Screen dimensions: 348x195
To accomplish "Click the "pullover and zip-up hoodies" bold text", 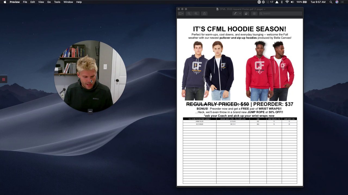I will point(238,38).
